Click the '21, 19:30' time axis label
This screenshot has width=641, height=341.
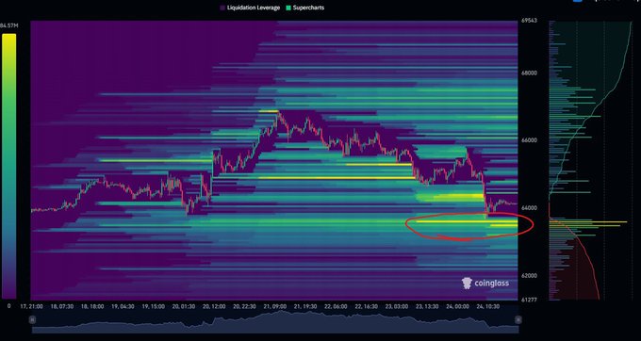(305, 306)
